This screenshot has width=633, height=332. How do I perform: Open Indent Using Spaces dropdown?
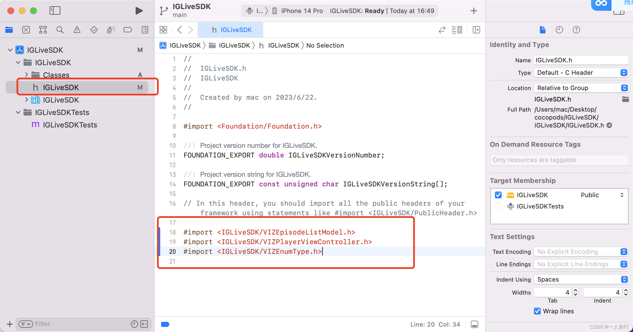tap(581, 279)
